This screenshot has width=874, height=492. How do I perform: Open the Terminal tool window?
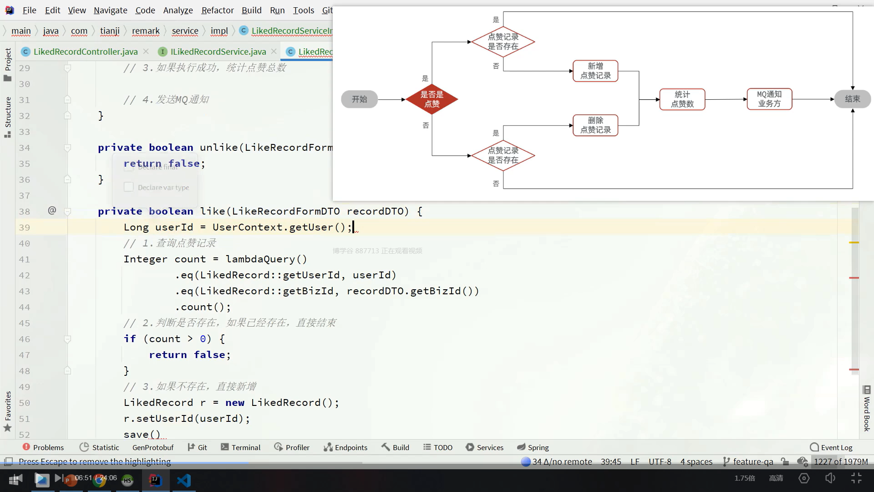[x=240, y=447]
